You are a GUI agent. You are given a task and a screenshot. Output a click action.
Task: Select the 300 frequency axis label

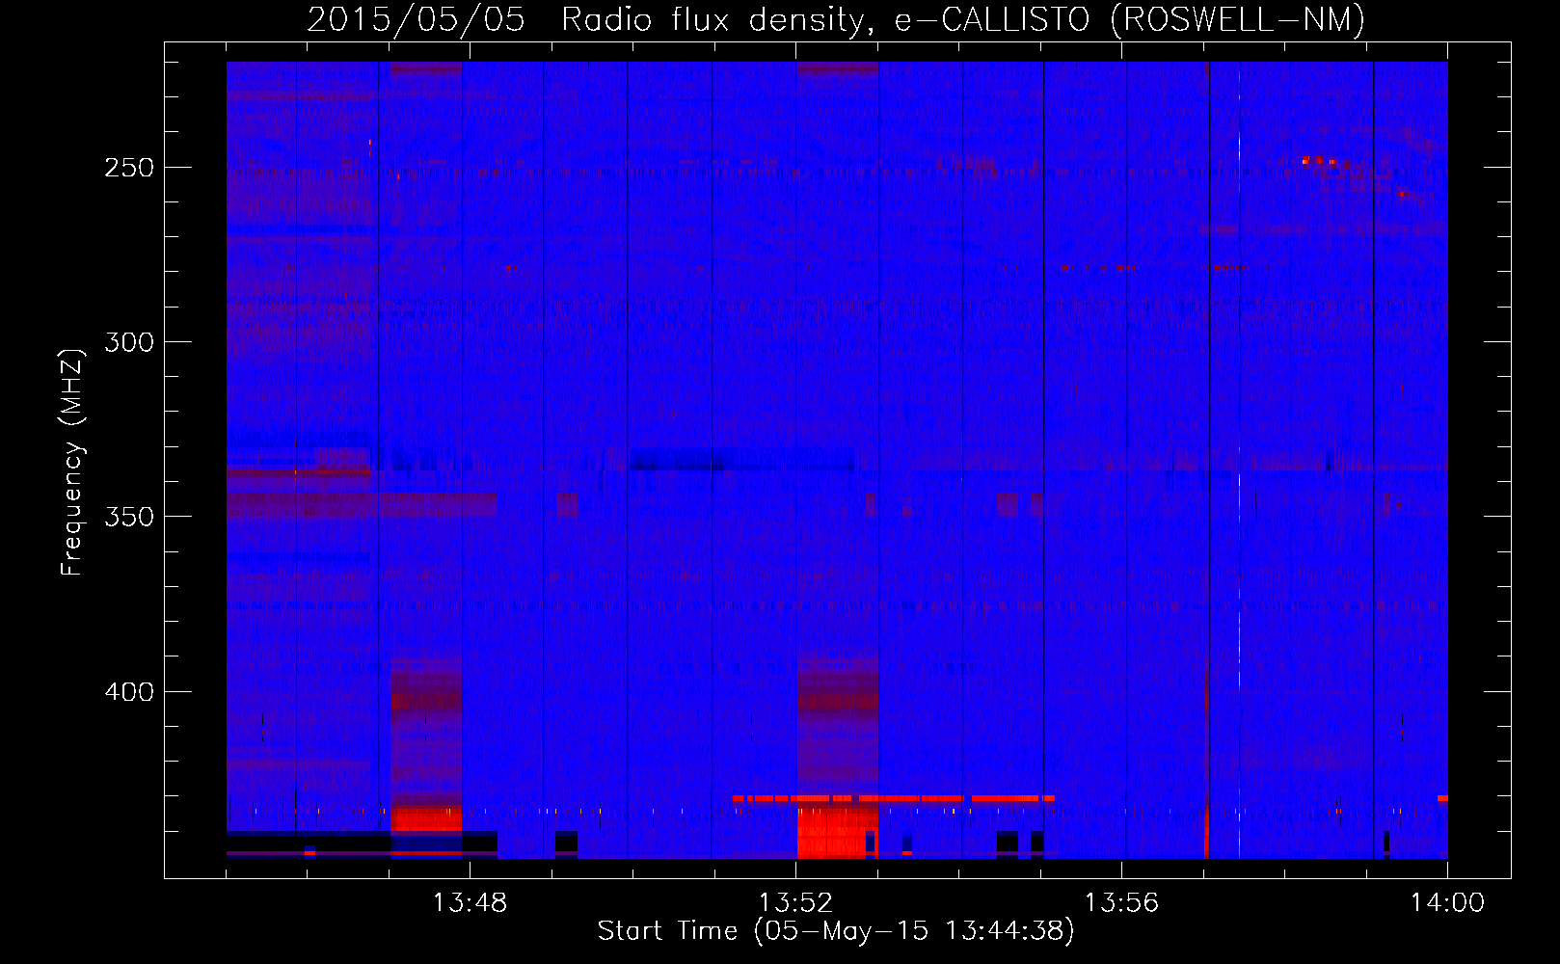click(x=129, y=342)
